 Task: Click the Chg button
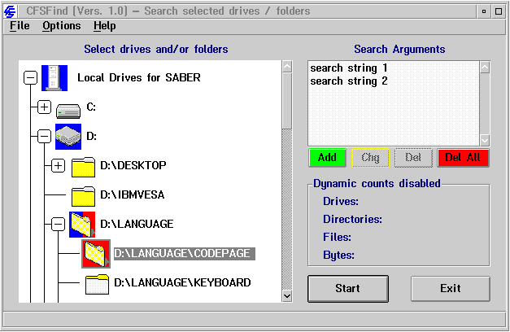[x=370, y=158]
